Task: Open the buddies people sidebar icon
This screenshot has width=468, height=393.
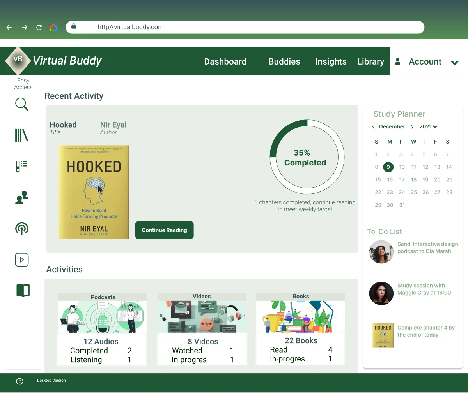Action: pyautogui.click(x=22, y=197)
